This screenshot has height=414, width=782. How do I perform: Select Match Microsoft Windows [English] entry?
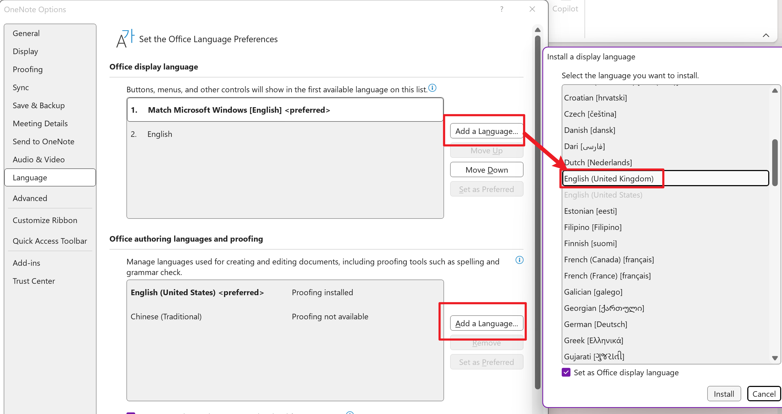[x=285, y=110]
